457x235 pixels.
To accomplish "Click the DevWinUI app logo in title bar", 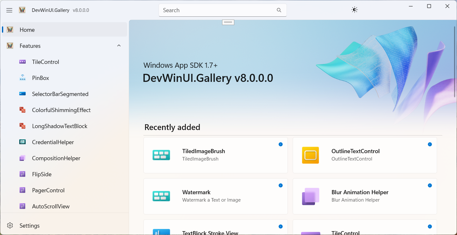I will [22, 10].
